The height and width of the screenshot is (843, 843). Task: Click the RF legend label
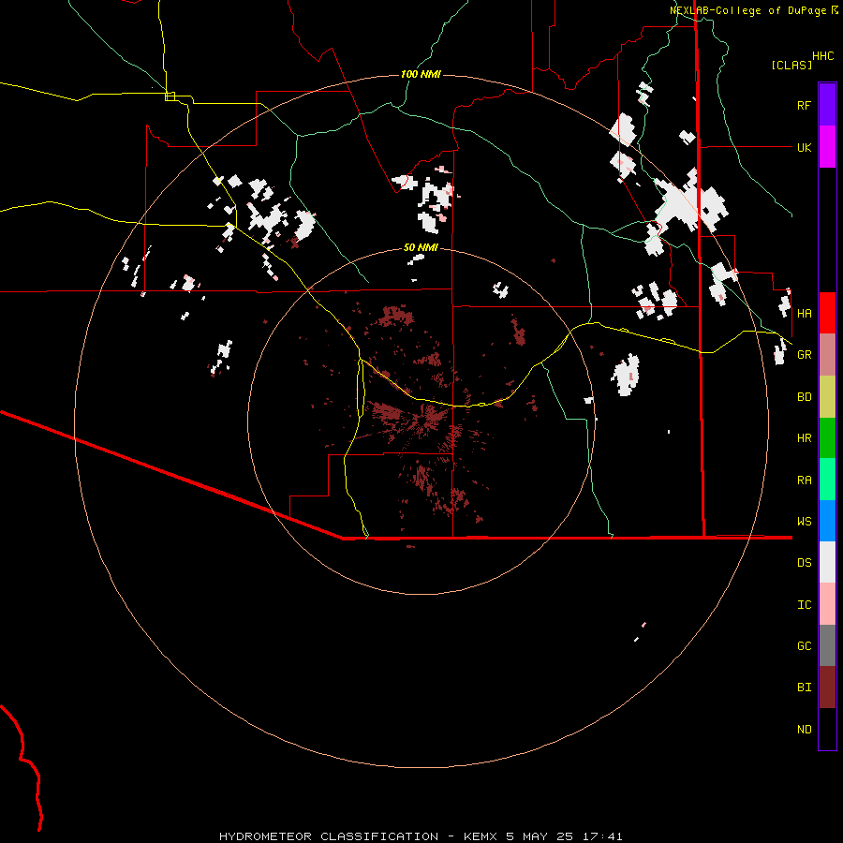point(804,105)
